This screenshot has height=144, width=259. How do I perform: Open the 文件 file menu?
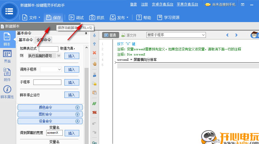pos(31,17)
